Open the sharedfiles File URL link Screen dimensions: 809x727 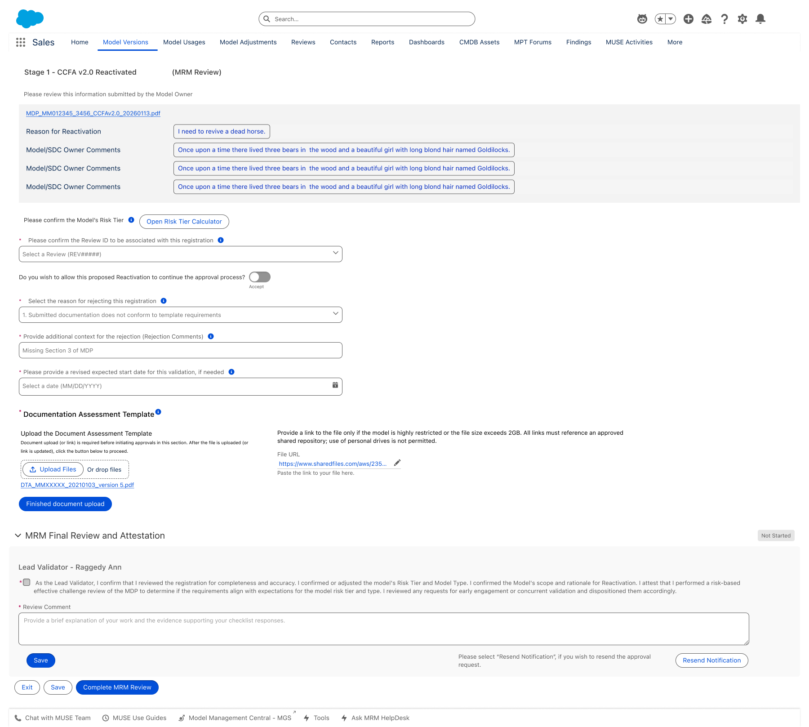333,464
